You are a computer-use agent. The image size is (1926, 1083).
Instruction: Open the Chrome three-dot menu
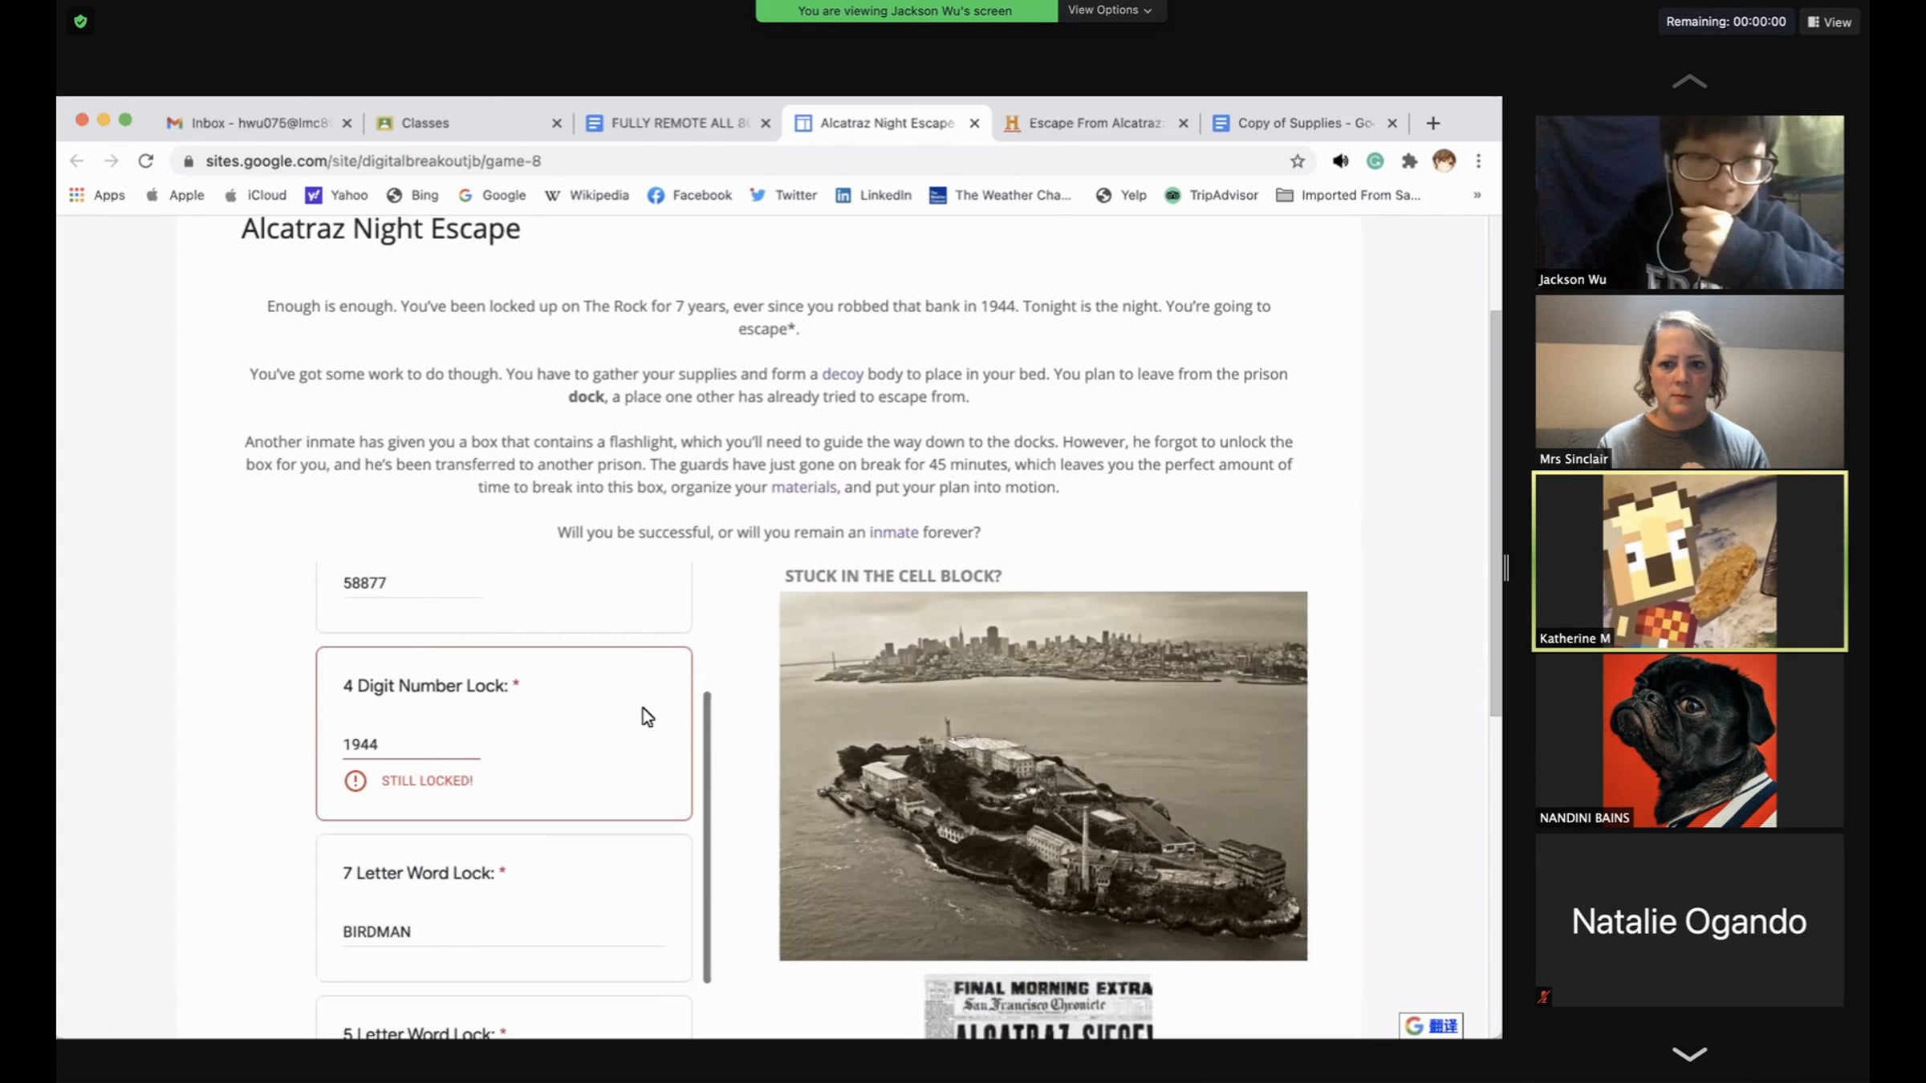click(1478, 161)
